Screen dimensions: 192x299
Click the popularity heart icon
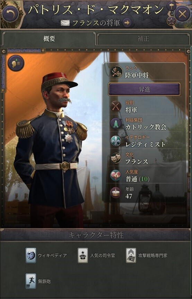[x=116, y=176]
